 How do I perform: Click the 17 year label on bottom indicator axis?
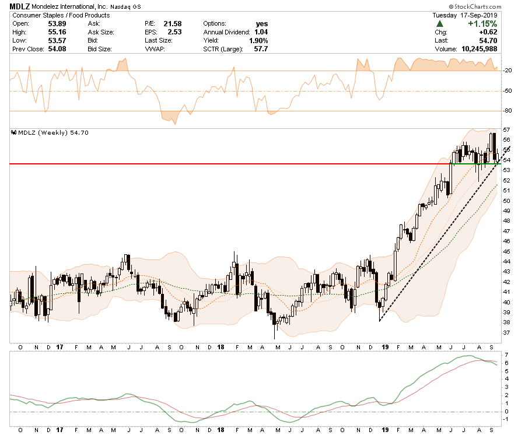click(60, 430)
